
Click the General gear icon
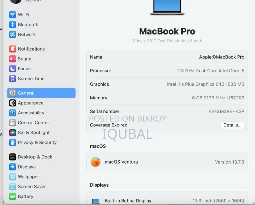pos(12,93)
